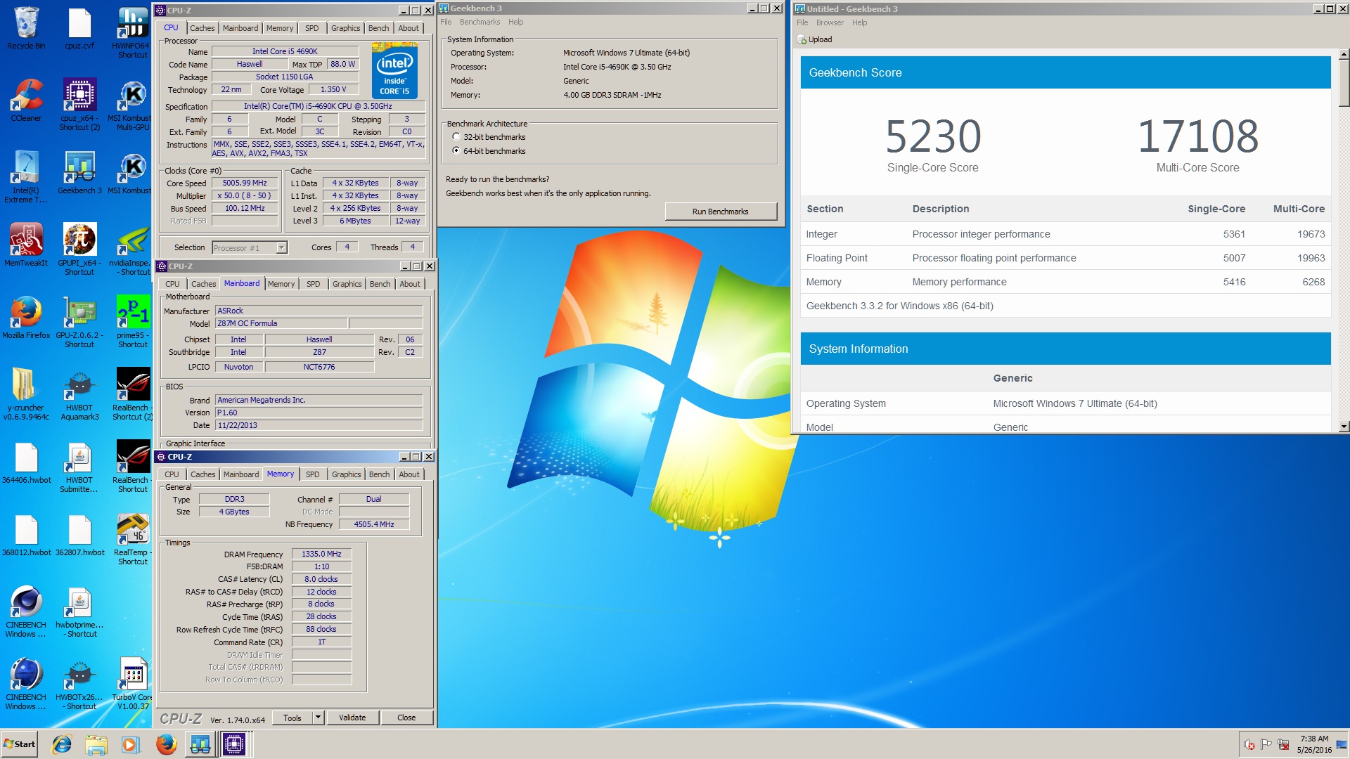This screenshot has height=759, width=1350.
Task: Click the Windows Start button
Action: click(x=19, y=744)
